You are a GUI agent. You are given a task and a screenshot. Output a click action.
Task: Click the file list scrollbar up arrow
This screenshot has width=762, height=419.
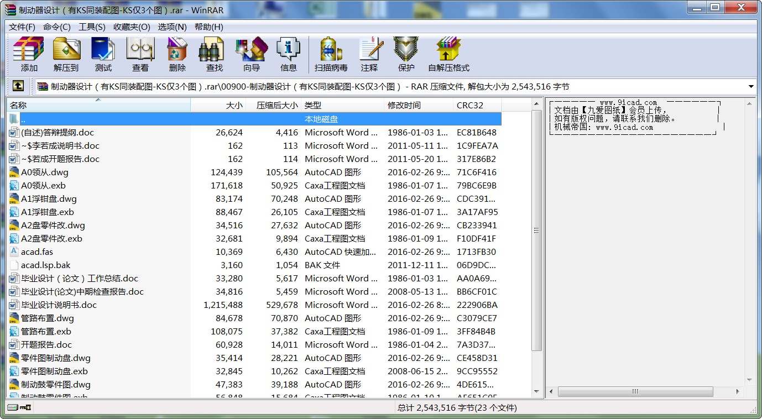click(x=536, y=104)
